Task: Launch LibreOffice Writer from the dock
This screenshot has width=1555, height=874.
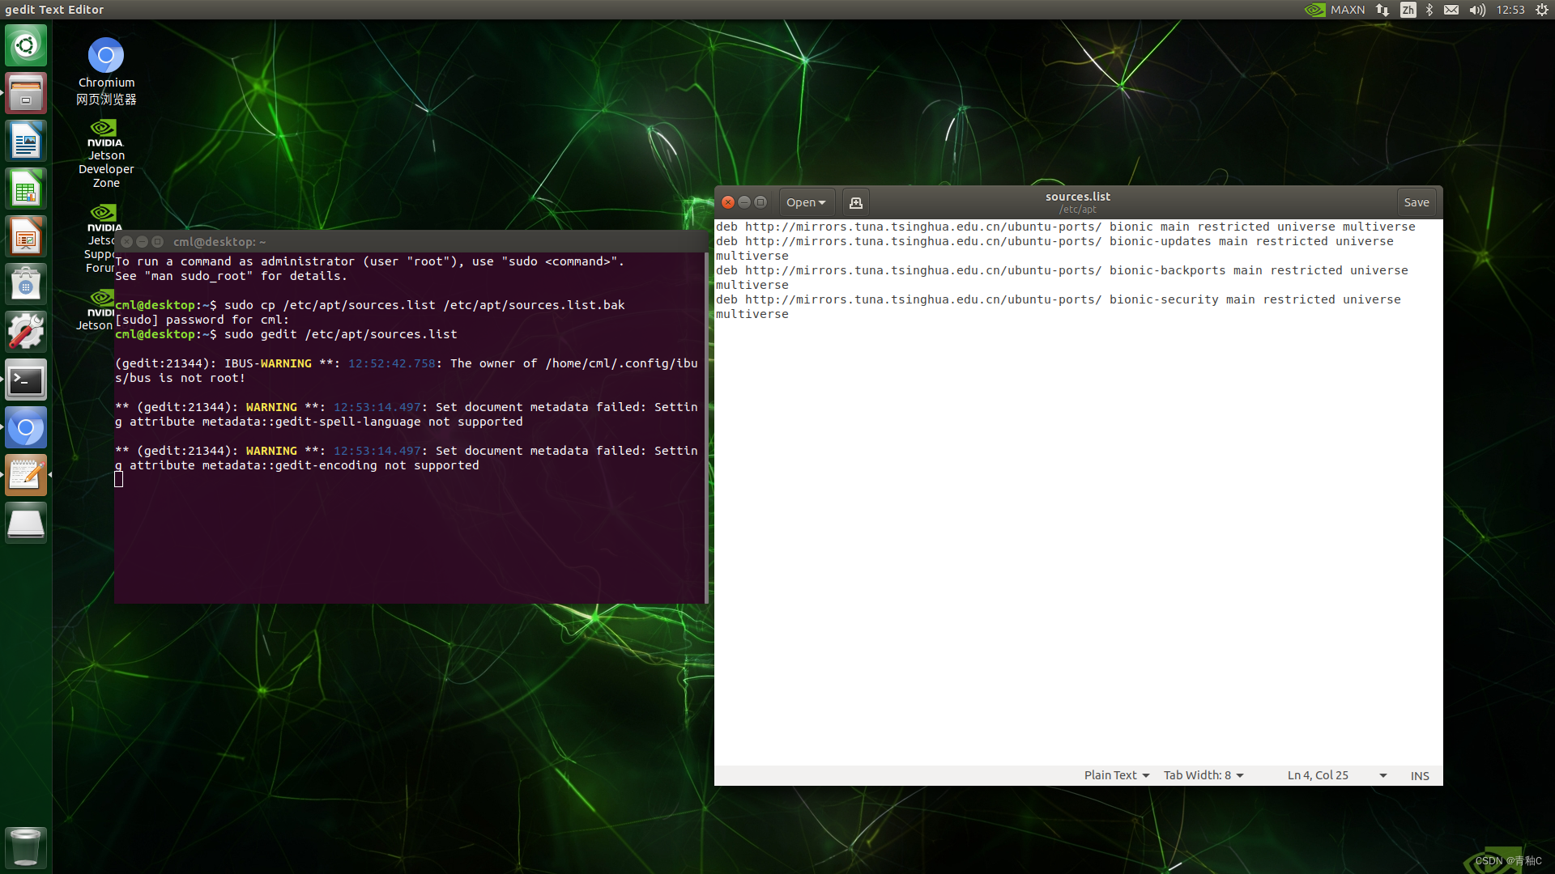Action: [26, 141]
